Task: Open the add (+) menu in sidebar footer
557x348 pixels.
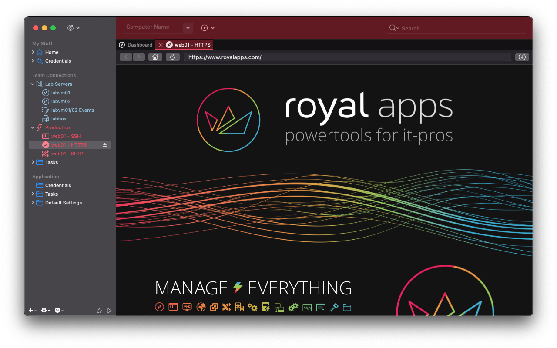Action: click(x=32, y=310)
